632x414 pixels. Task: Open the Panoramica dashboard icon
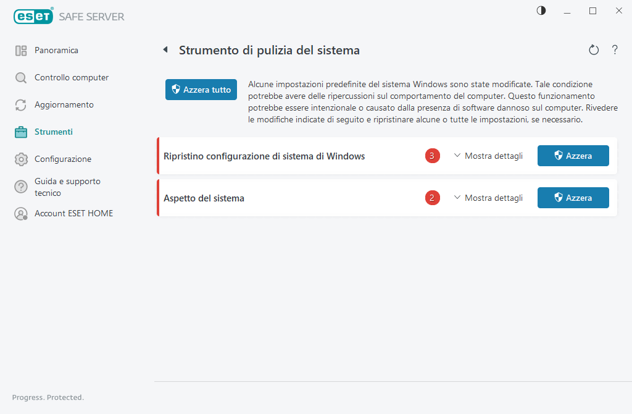click(x=20, y=50)
